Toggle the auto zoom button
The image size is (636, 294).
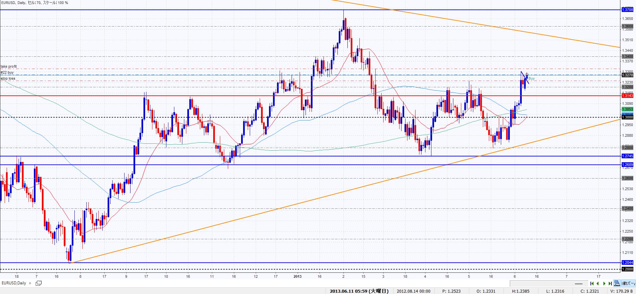[x=628, y=283]
